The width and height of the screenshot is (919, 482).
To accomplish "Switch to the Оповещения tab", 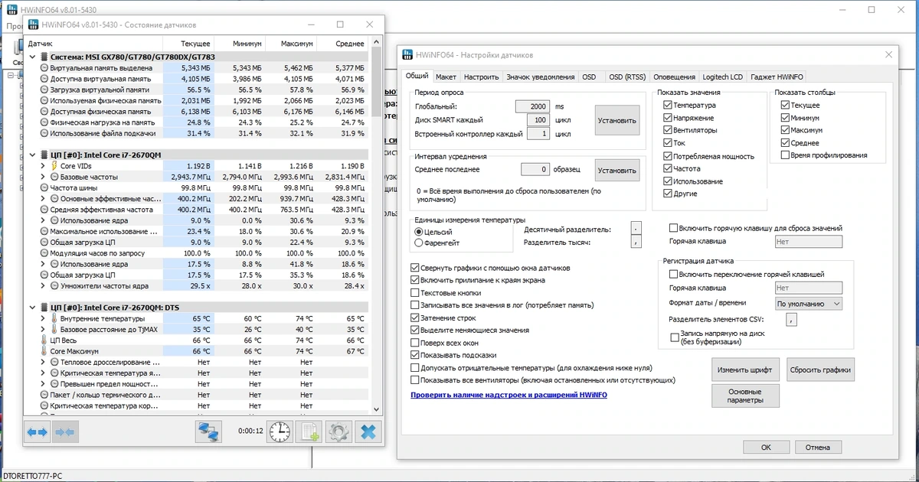I will [x=674, y=77].
